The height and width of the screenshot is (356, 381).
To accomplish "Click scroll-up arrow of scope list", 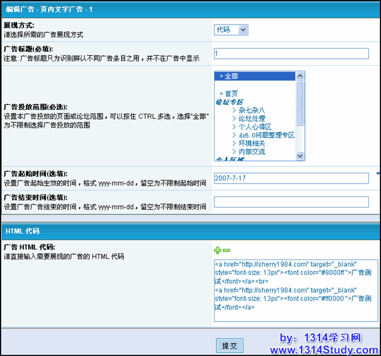I will click(300, 76).
